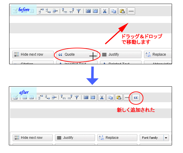Click the horizontal rule icon in the before toolbar

coord(131,11)
